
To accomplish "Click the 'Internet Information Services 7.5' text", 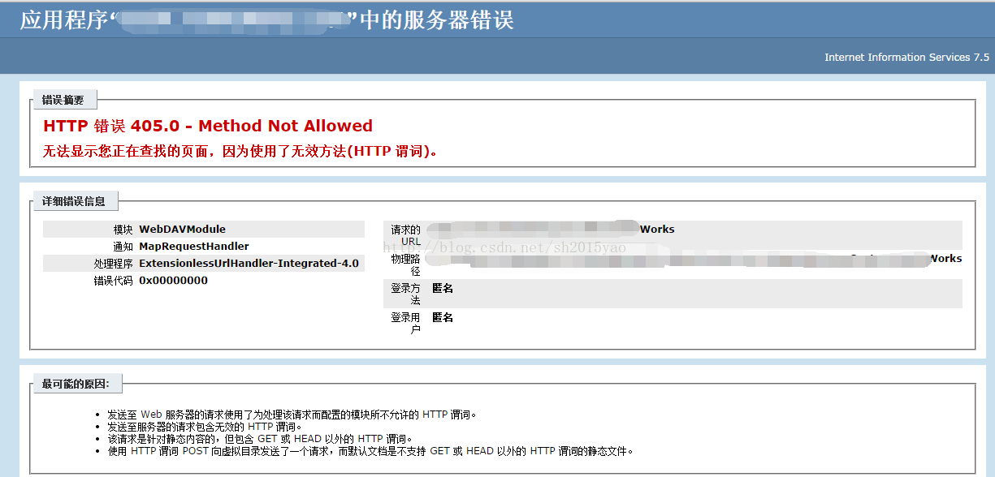I will pos(906,58).
